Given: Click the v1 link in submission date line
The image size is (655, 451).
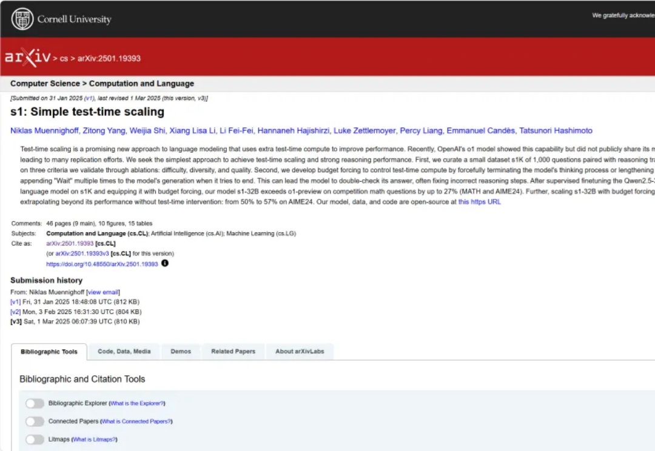Looking at the screenshot, I should [x=89, y=98].
